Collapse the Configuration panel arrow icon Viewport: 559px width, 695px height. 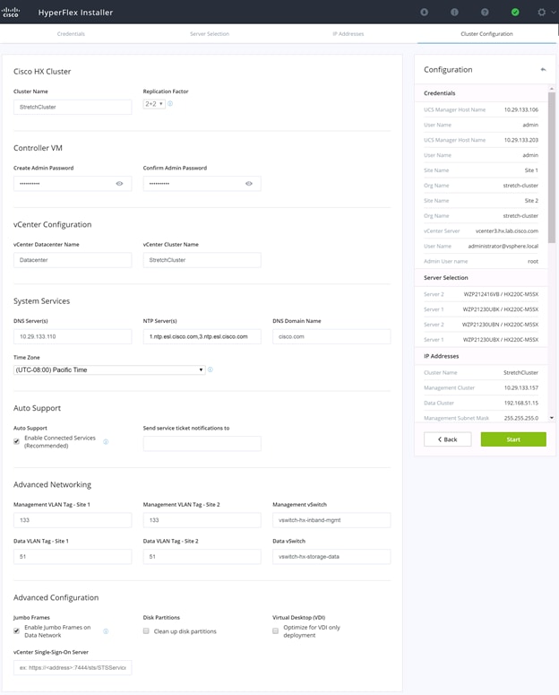click(x=543, y=70)
